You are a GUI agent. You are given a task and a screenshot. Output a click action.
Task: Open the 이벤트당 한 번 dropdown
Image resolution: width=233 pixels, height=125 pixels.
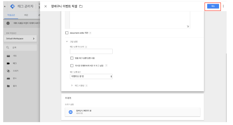coord(91,76)
